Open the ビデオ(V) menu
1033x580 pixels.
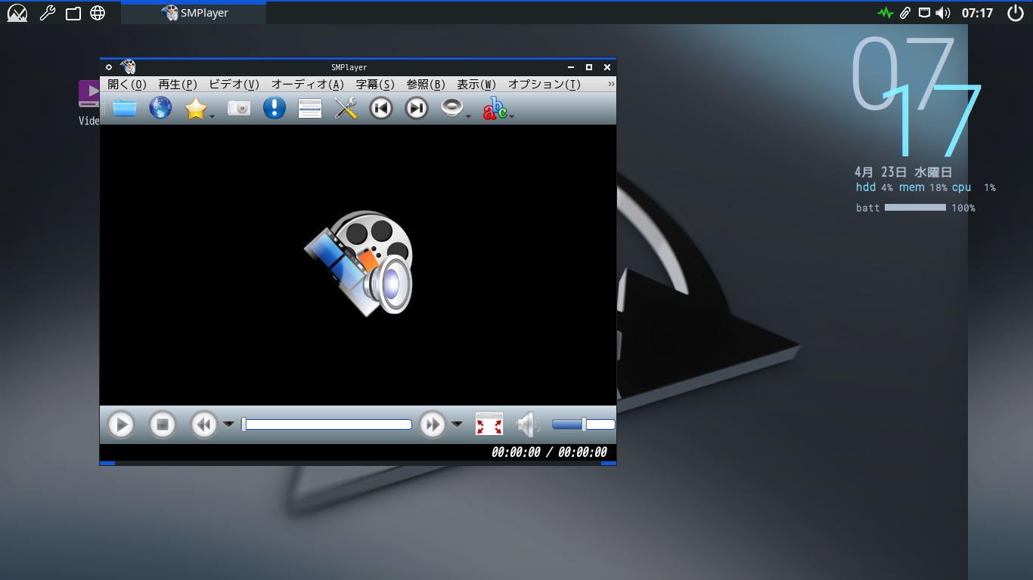pyautogui.click(x=234, y=85)
